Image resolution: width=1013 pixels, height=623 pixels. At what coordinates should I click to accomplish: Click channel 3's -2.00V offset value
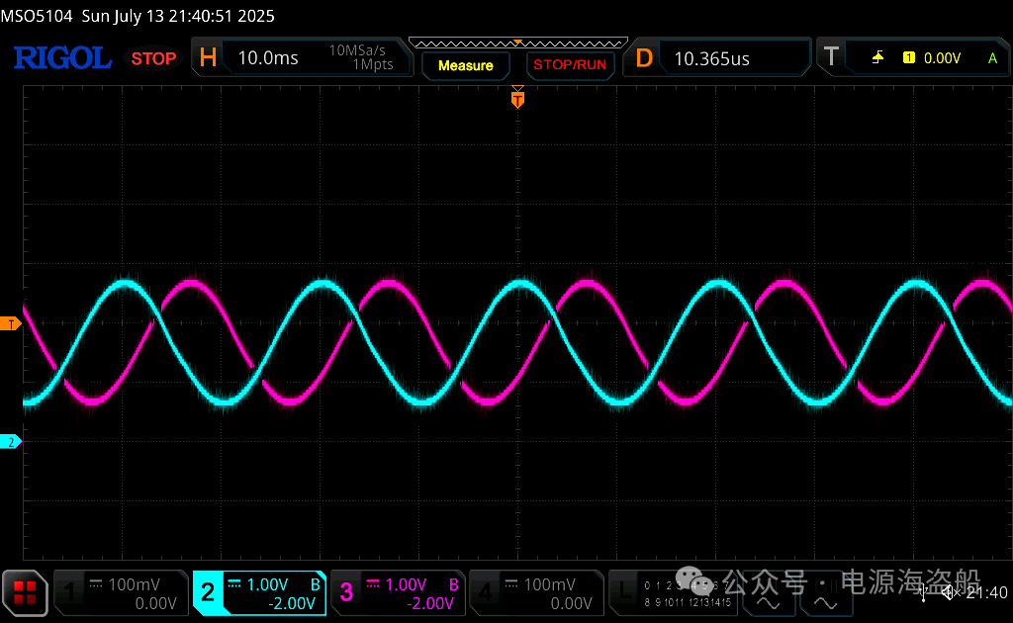tap(430, 603)
